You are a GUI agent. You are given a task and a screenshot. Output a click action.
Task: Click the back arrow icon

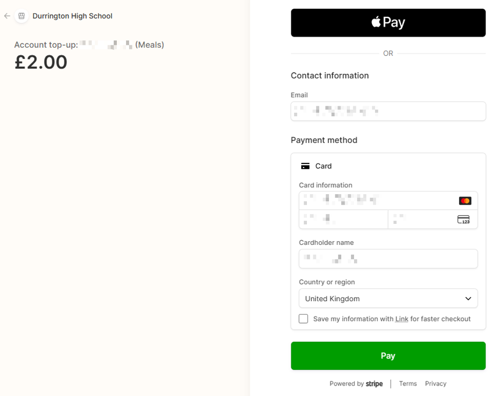click(x=8, y=16)
